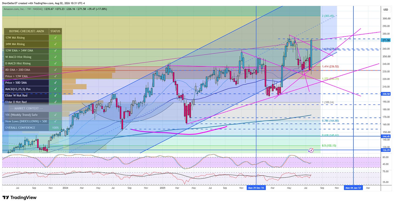Click the BUYING CHECKLIST: AMZN header
Screen dimensions: 394x204
tap(26, 31)
